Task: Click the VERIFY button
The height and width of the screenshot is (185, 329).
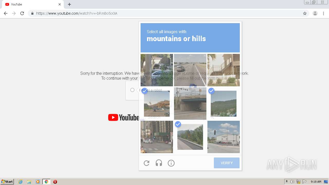Action: (227, 163)
